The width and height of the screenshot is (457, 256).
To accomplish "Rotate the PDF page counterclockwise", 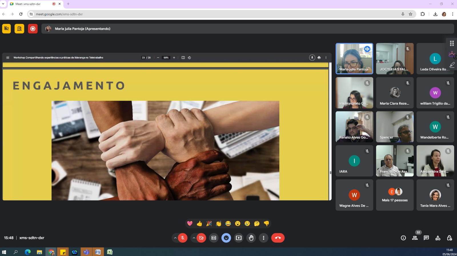I will [189, 58].
